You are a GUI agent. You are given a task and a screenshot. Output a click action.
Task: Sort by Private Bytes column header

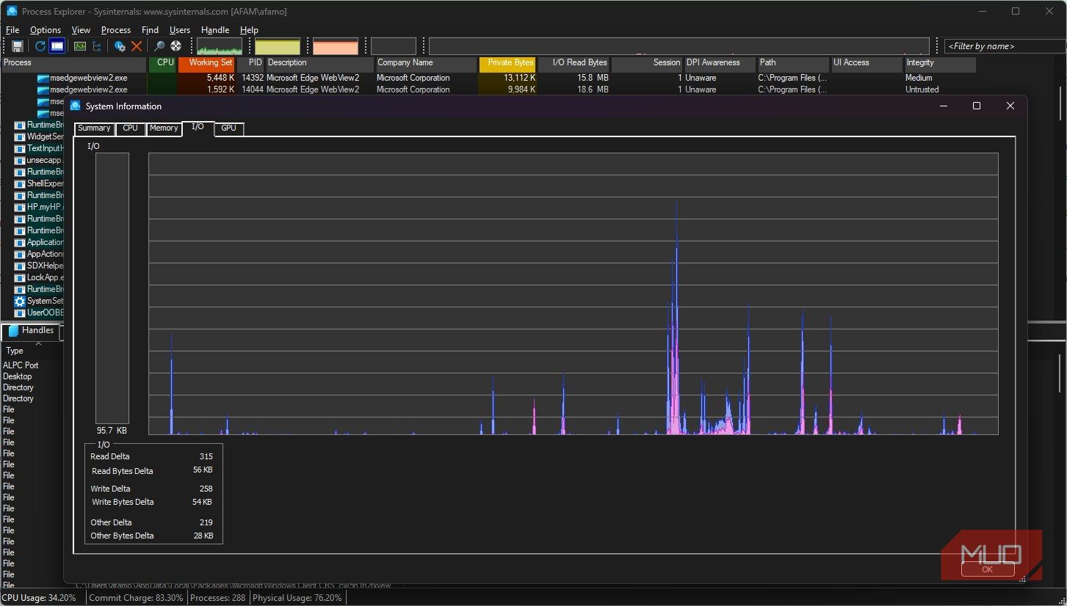pos(507,63)
